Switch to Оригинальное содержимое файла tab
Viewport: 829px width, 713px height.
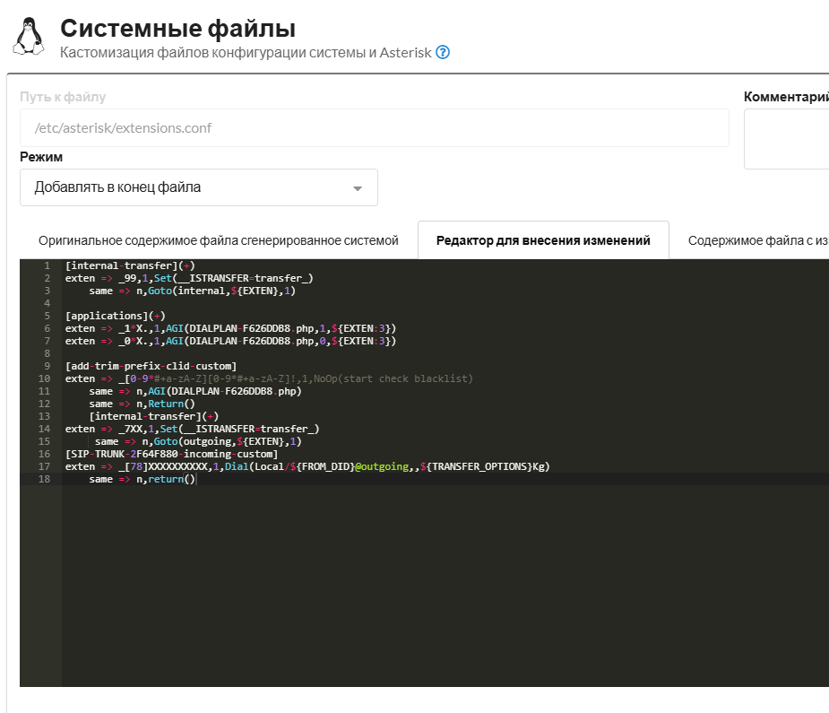click(219, 240)
